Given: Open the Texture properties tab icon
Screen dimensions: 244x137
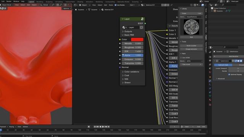Looking at the screenshot, I should coord(210,105).
